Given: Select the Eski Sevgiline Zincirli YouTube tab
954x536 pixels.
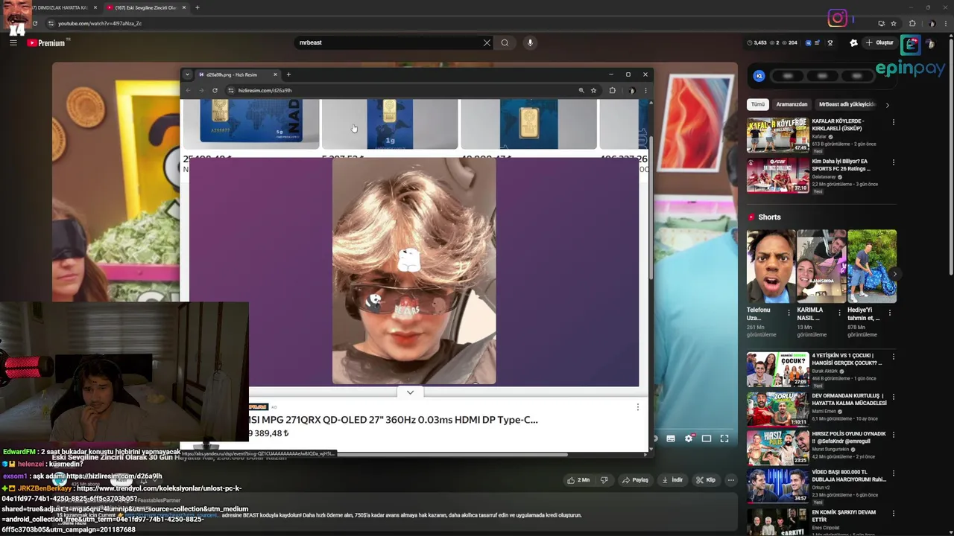Looking at the screenshot, I should (145, 7).
